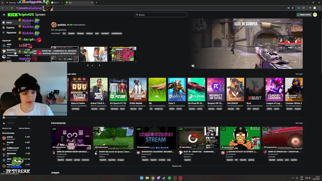
Task: Open the Windows Start menu
Action: coord(142,178)
